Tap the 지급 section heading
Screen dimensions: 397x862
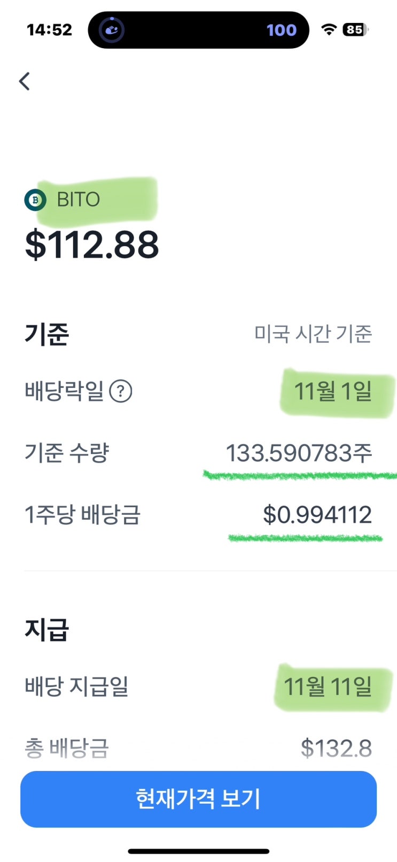pyautogui.click(x=47, y=629)
